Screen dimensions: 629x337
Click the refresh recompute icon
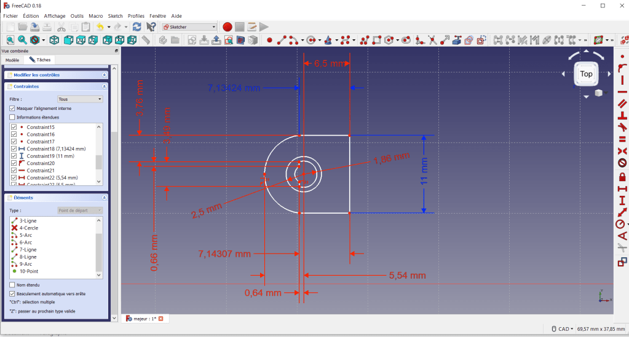tap(136, 27)
